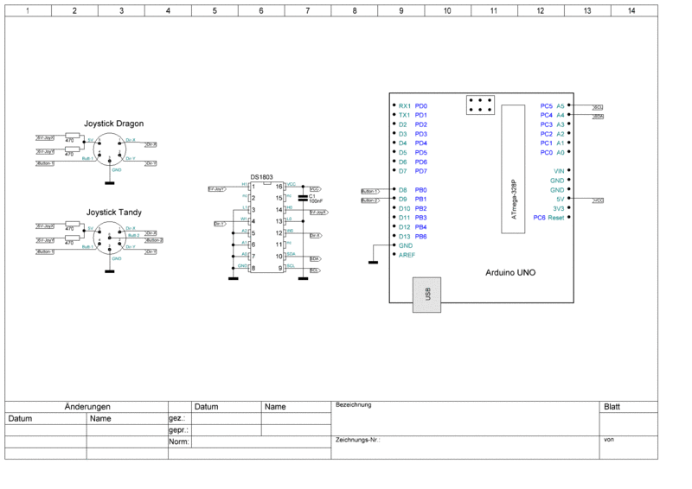
Task: Select the ATmega-328P chip outline
Action: click(513, 168)
